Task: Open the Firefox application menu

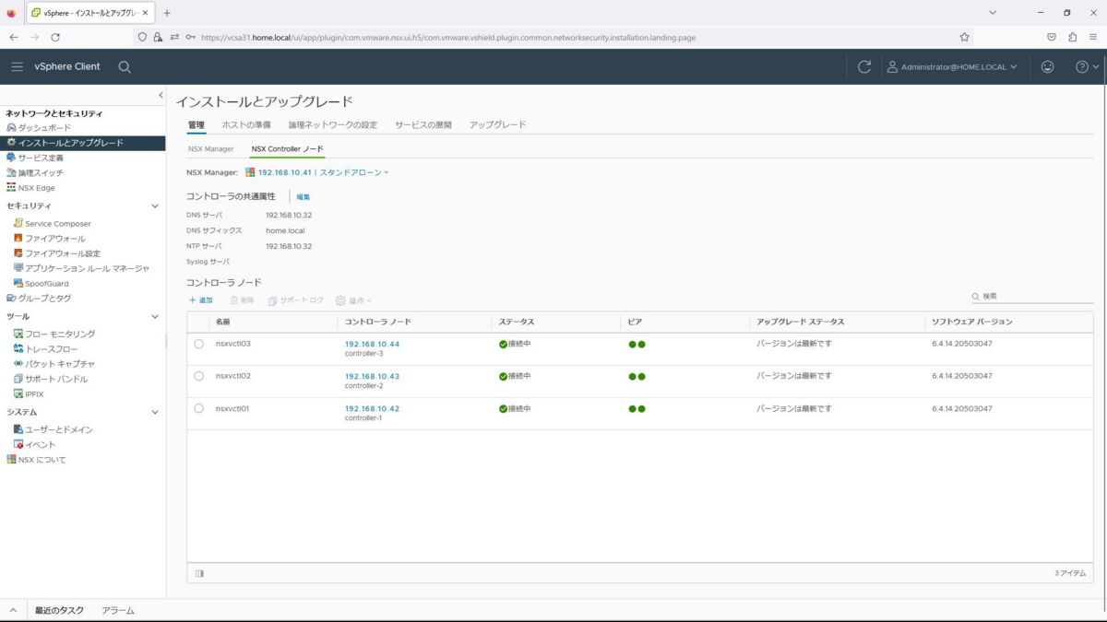Action: (1093, 37)
